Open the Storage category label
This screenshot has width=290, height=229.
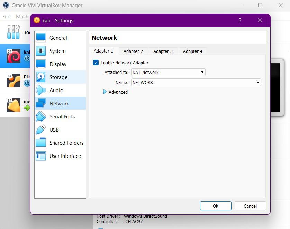coord(58,77)
